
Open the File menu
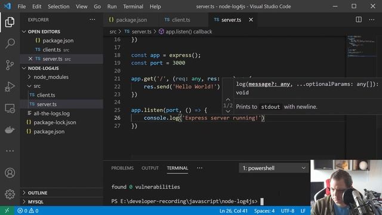click(x=21, y=7)
